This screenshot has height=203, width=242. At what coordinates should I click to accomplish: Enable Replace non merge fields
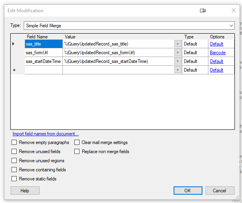[x=77, y=152]
